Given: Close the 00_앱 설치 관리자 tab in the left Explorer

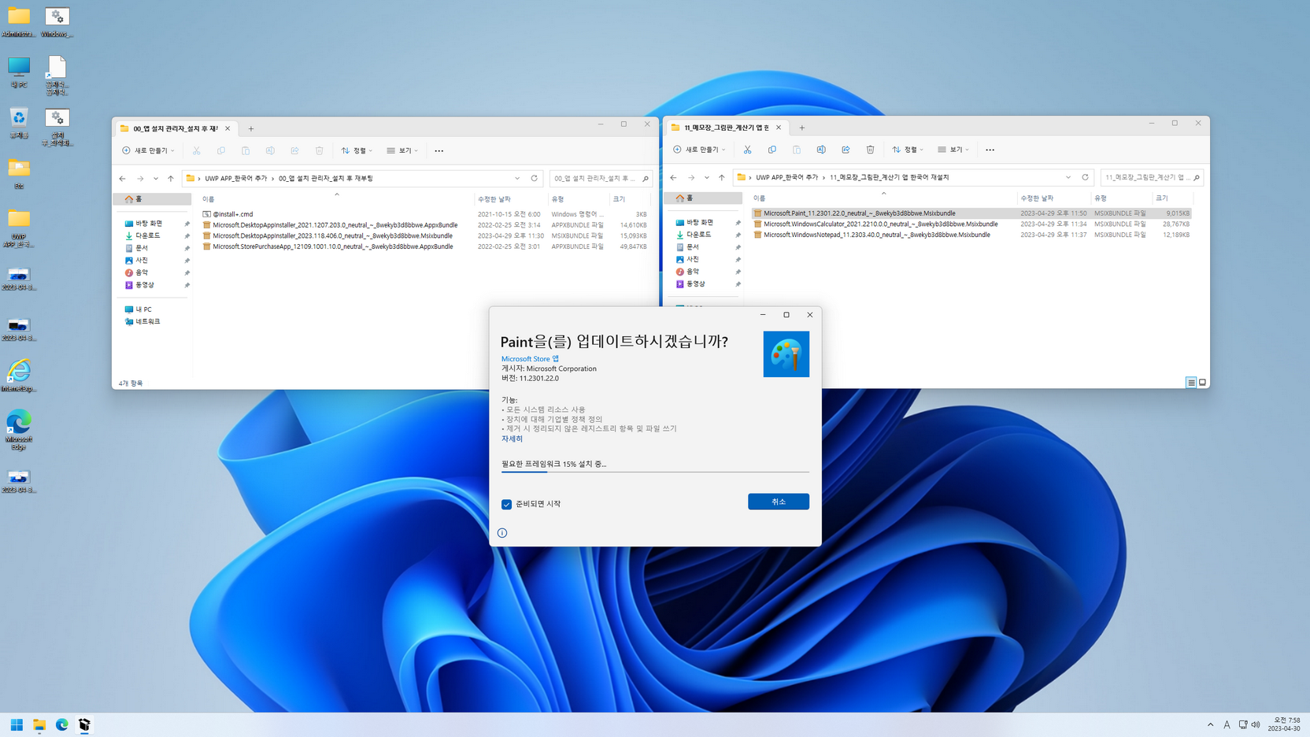Looking at the screenshot, I should [x=228, y=128].
